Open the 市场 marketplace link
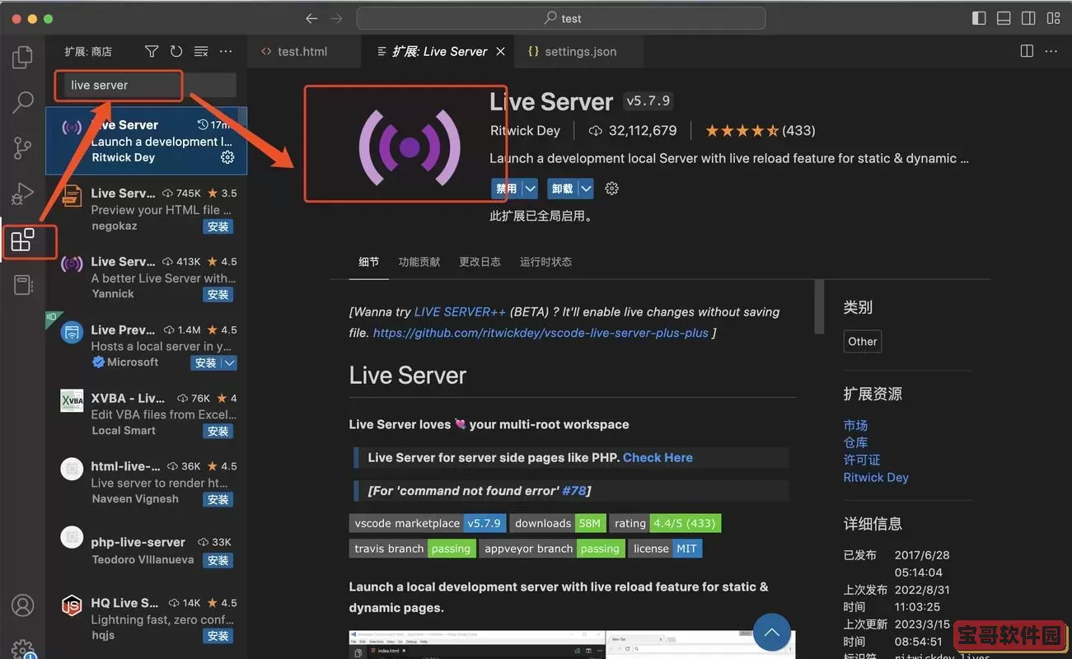1072x659 pixels. coord(855,425)
